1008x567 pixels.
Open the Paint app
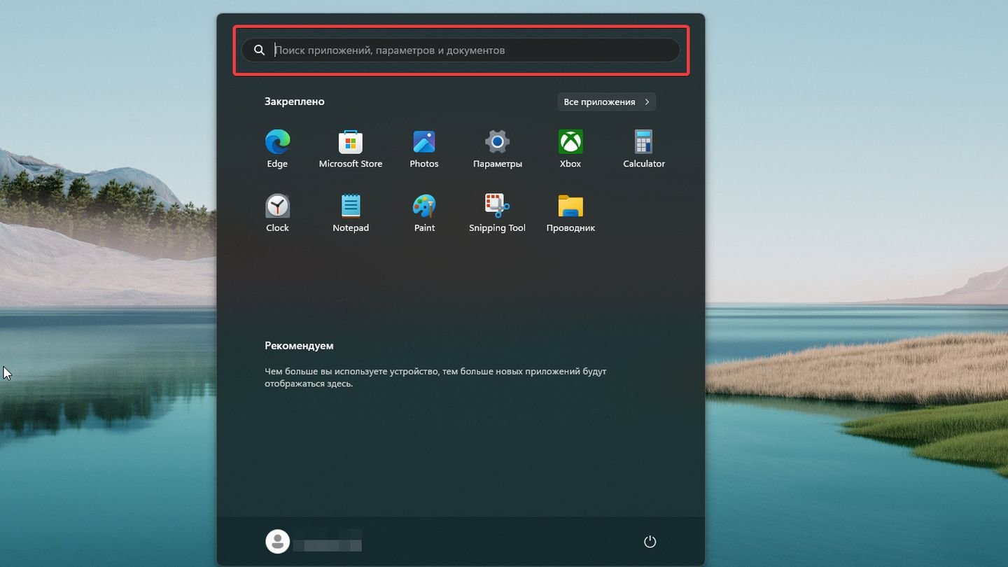pyautogui.click(x=424, y=206)
